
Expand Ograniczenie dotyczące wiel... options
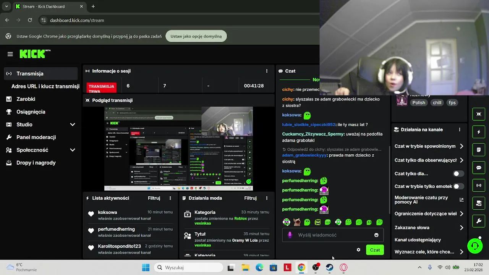[461, 214]
